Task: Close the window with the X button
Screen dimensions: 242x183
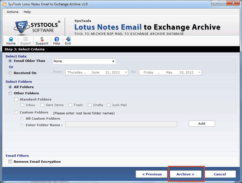Action: click(x=234, y=3)
